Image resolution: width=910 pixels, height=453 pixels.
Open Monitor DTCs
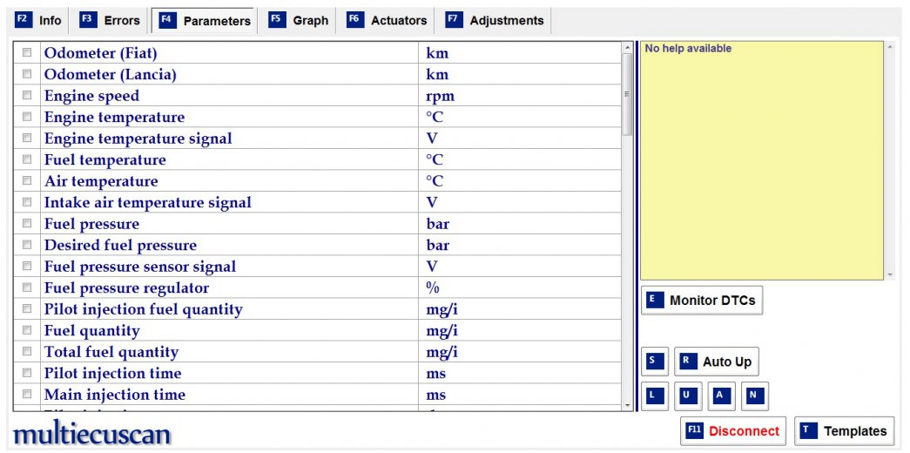pyautogui.click(x=702, y=301)
